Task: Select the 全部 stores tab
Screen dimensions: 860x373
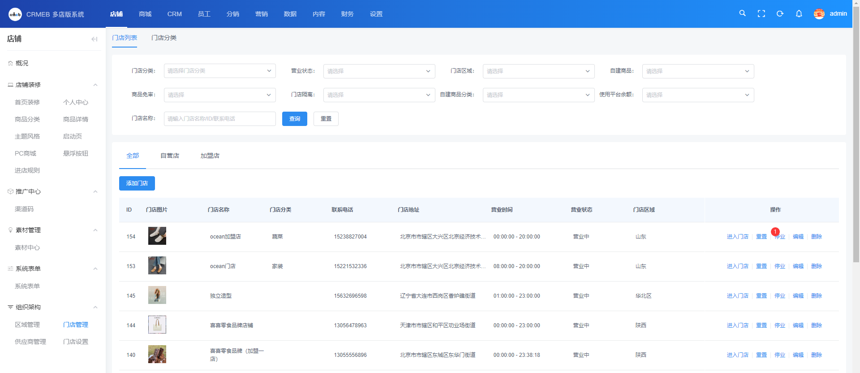Action: click(x=133, y=156)
